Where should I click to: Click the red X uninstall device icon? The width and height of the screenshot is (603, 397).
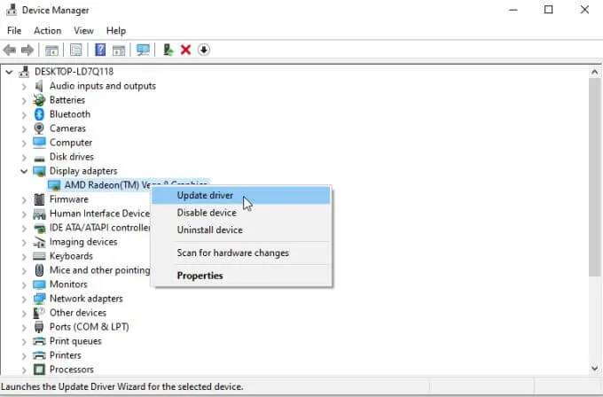[185, 50]
